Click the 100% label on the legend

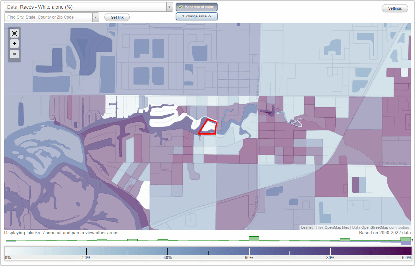click(406, 258)
